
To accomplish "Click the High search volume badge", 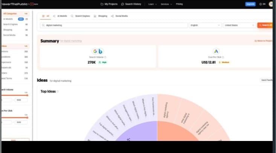I will point(103,62).
